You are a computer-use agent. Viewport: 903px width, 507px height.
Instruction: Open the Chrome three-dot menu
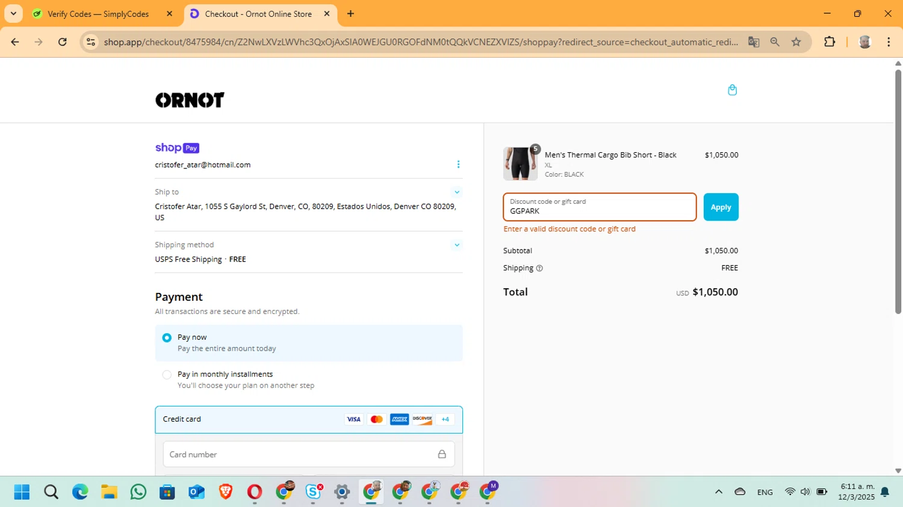point(889,42)
